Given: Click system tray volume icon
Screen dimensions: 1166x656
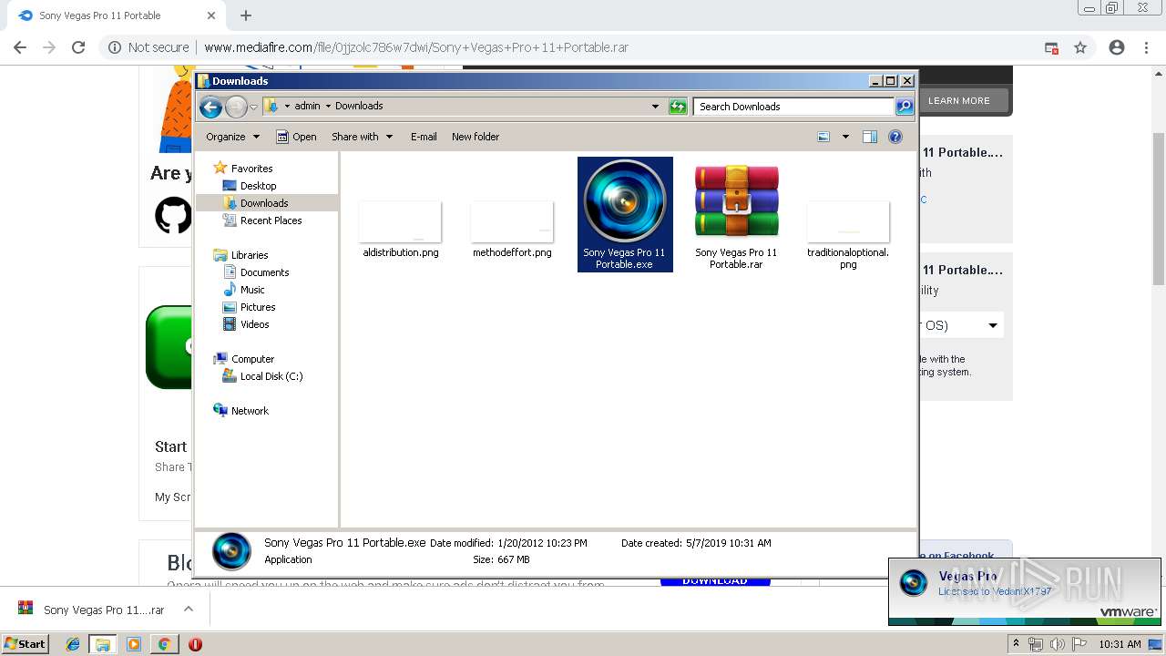Looking at the screenshot, I should coord(1057,644).
